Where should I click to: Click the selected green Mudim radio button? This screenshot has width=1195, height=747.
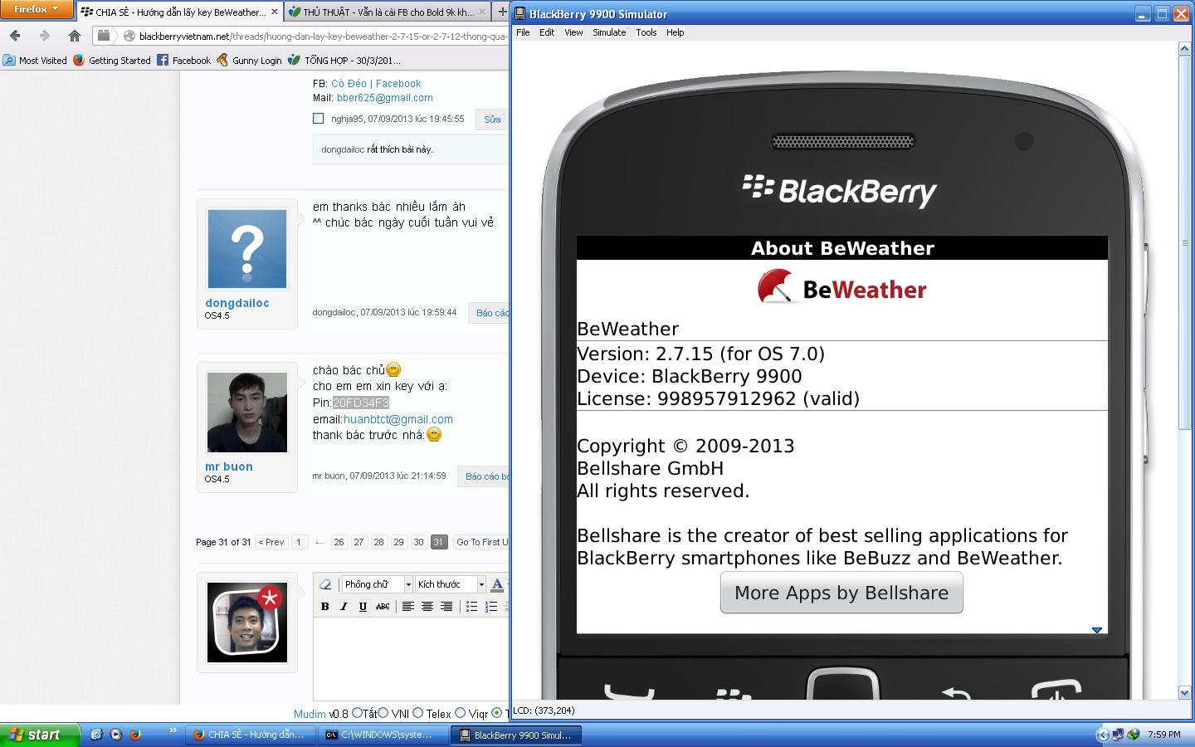496,712
